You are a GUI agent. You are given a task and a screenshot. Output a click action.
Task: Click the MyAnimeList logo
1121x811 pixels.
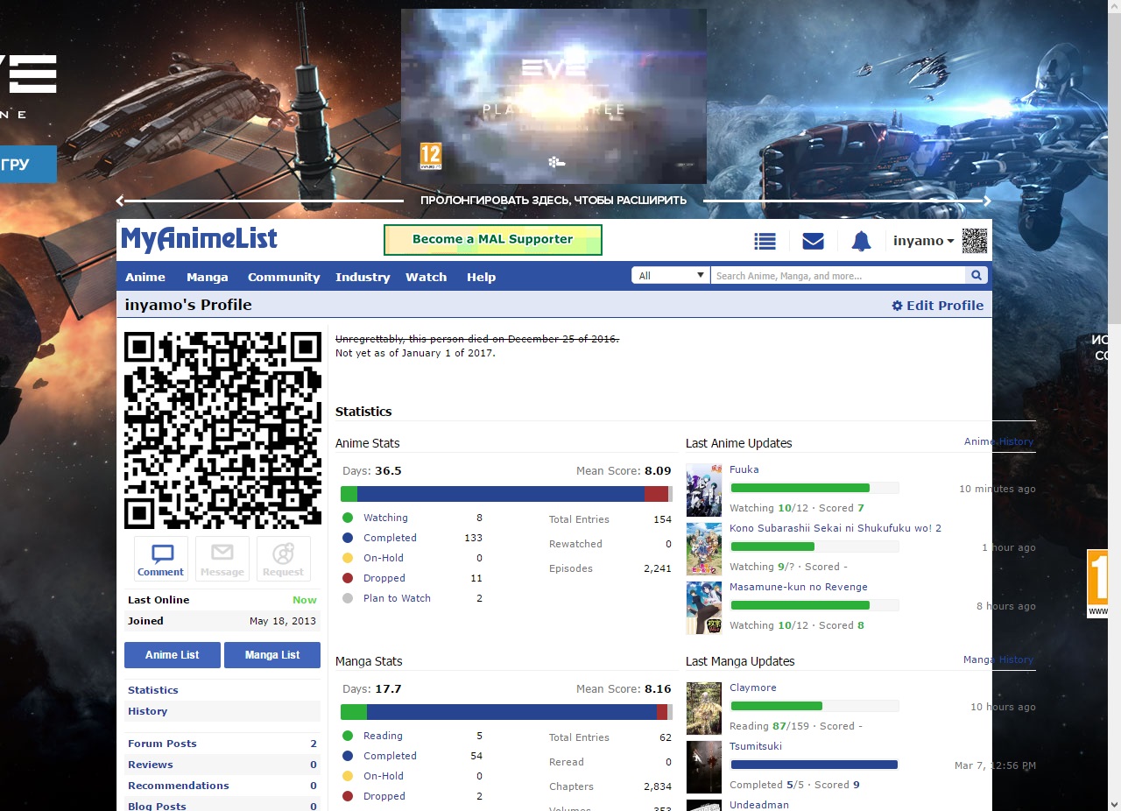click(199, 239)
